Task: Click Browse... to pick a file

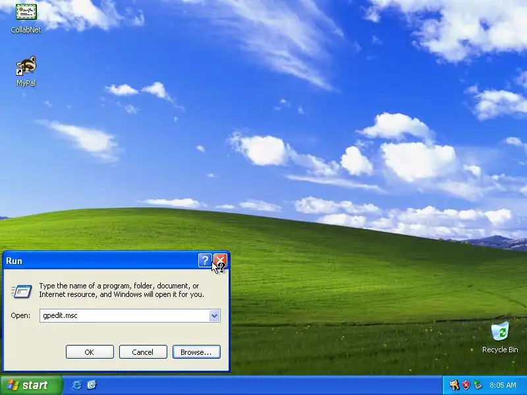Action: [196, 352]
